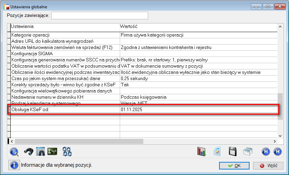Select the 'Obsługa KSeF od:' row
The image size is (289, 175).
[x=65, y=109]
